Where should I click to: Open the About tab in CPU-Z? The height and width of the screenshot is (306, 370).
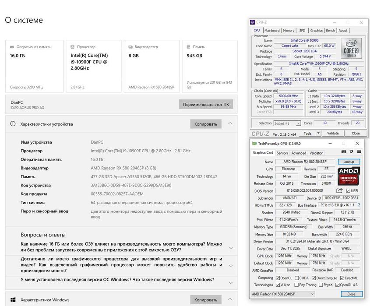pyautogui.click(x=343, y=31)
